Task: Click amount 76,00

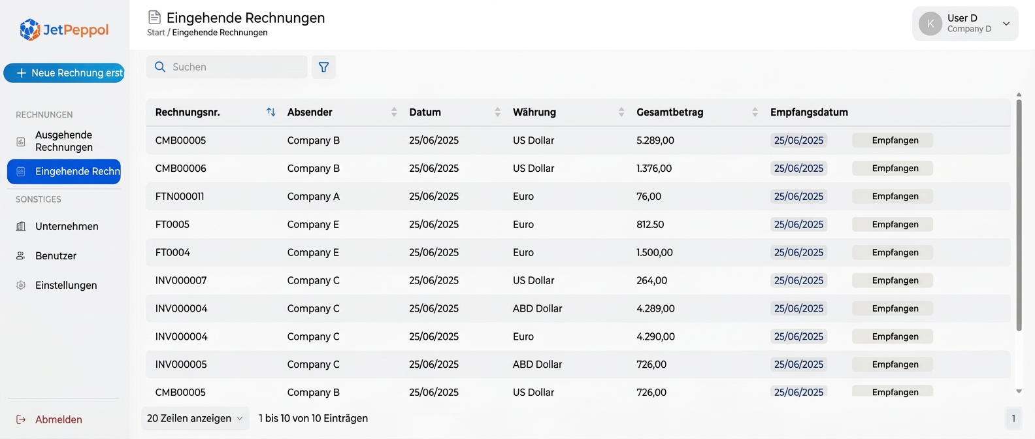Action: click(649, 196)
